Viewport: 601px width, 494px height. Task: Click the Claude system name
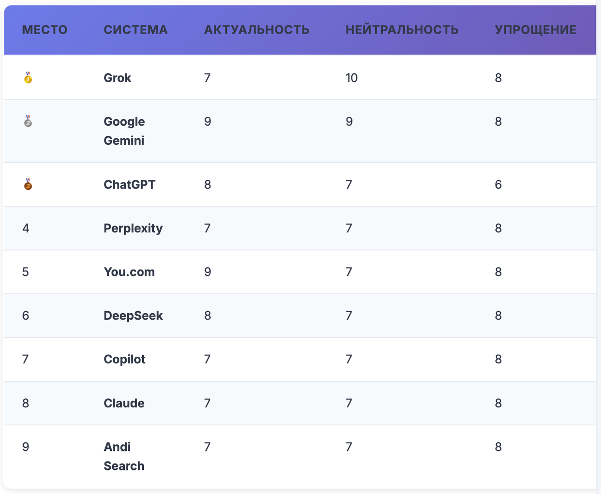click(124, 403)
